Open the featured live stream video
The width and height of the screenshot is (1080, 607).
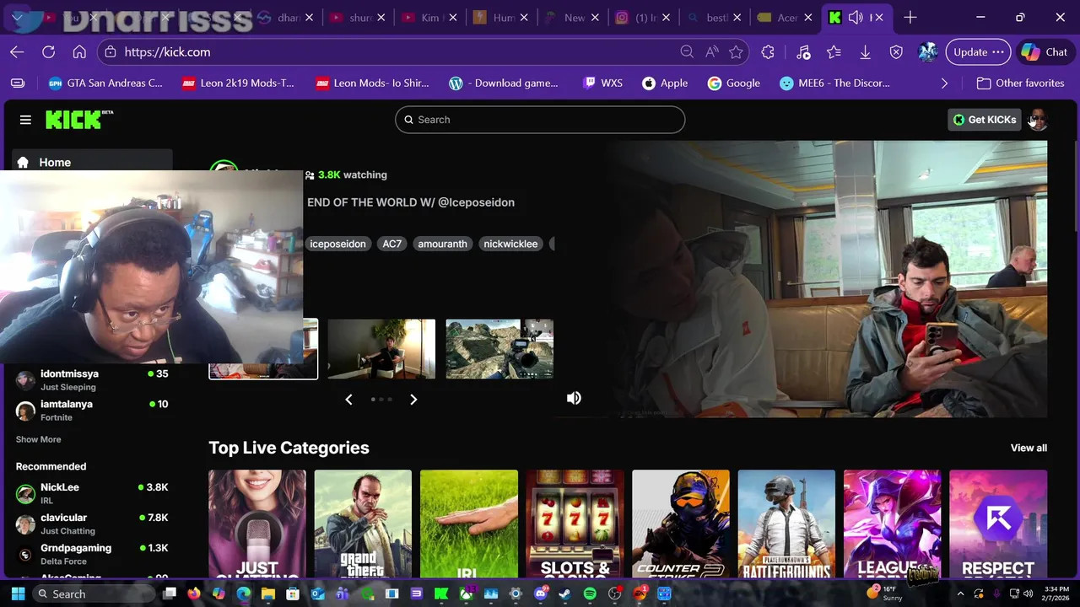827,279
